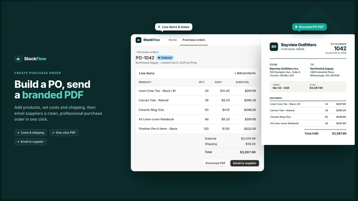
Task: Click the Email to supplier feature tag
Action: pos(30,142)
